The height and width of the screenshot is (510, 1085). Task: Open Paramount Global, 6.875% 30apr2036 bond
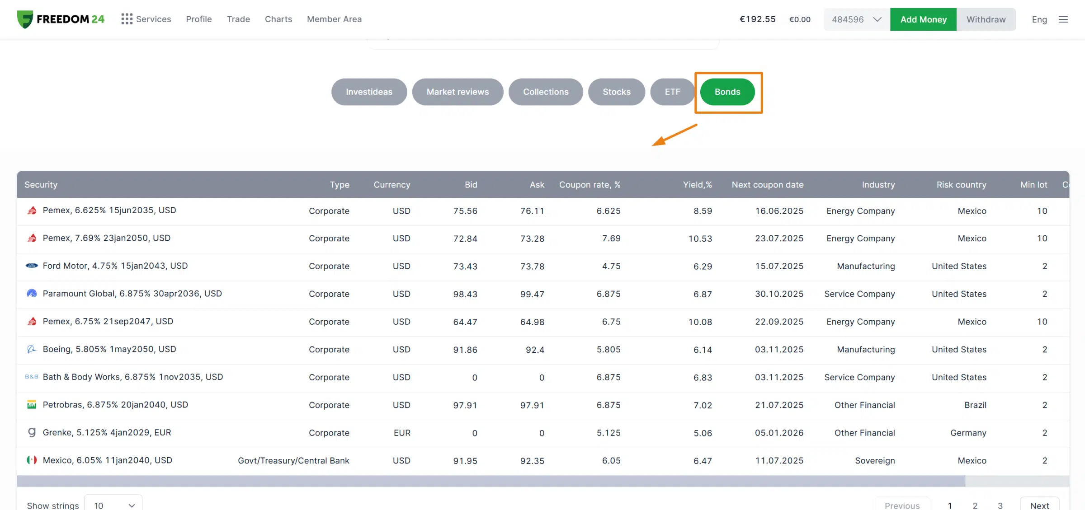click(x=132, y=293)
